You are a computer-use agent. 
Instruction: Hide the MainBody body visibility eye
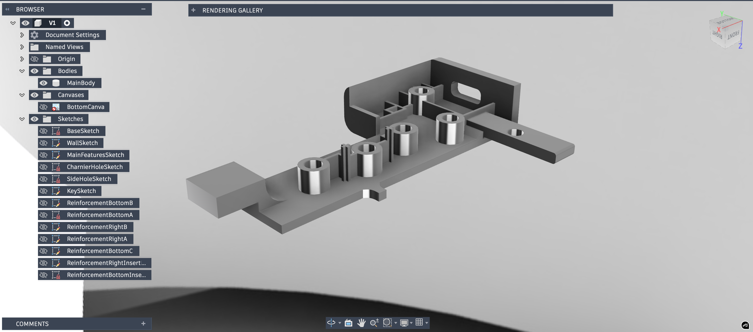coord(43,83)
